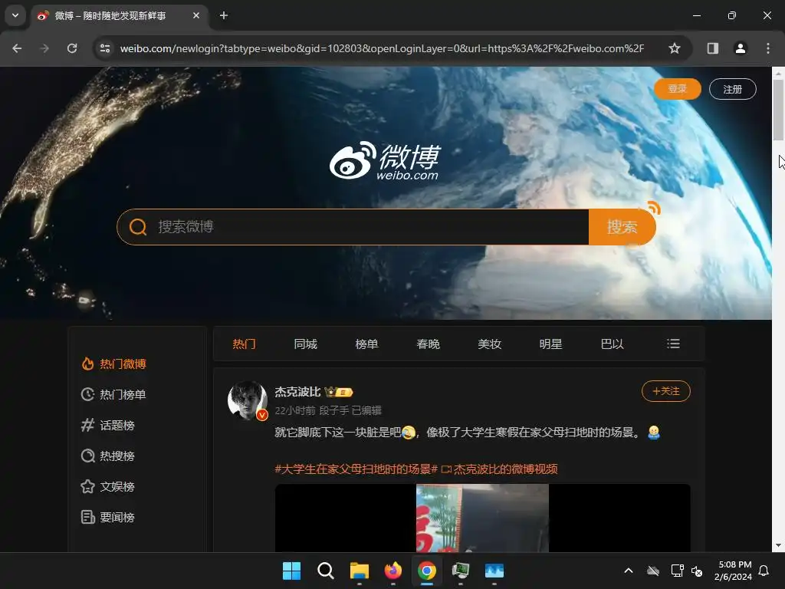Play the post's video thumbnail
The height and width of the screenshot is (589, 785).
[x=483, y=518]
